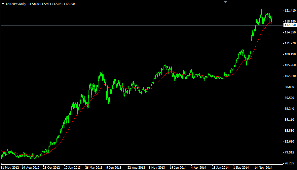Screen dimensions: 297x170
Task: Click the 5 Nov 2013 date label
Action: click(158, 168)
